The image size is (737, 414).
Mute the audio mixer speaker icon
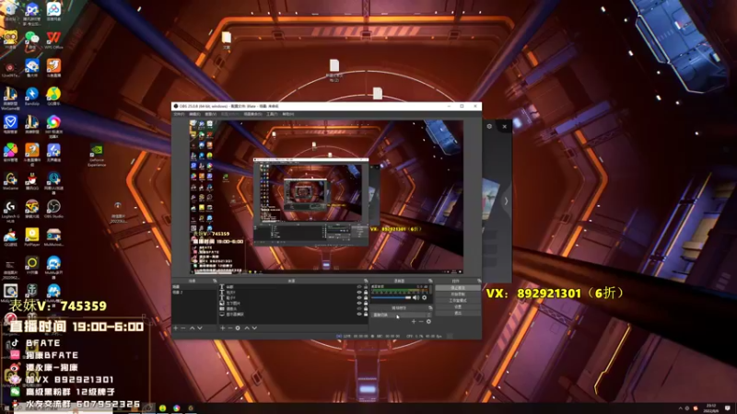(x=416, y=297)
